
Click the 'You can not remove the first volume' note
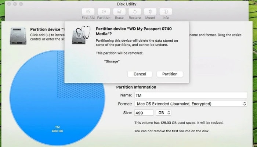172,131
